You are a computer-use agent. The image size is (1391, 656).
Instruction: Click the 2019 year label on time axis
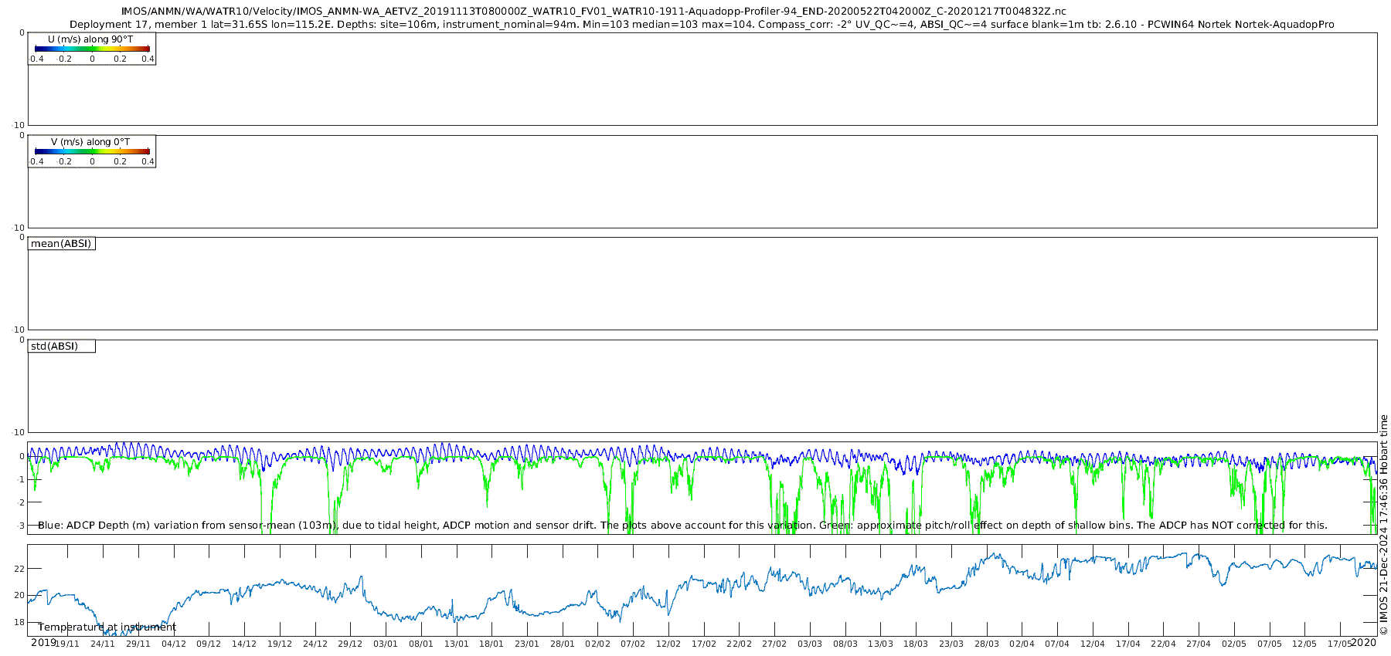coord(43,643)
